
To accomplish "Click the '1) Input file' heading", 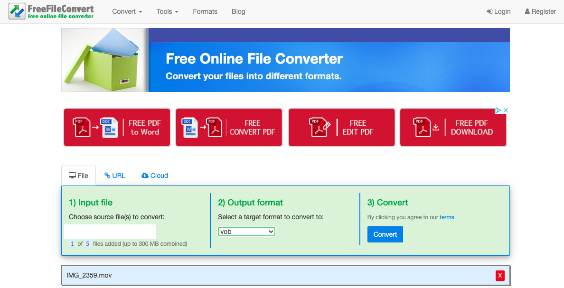I will [x=91, y=203].
